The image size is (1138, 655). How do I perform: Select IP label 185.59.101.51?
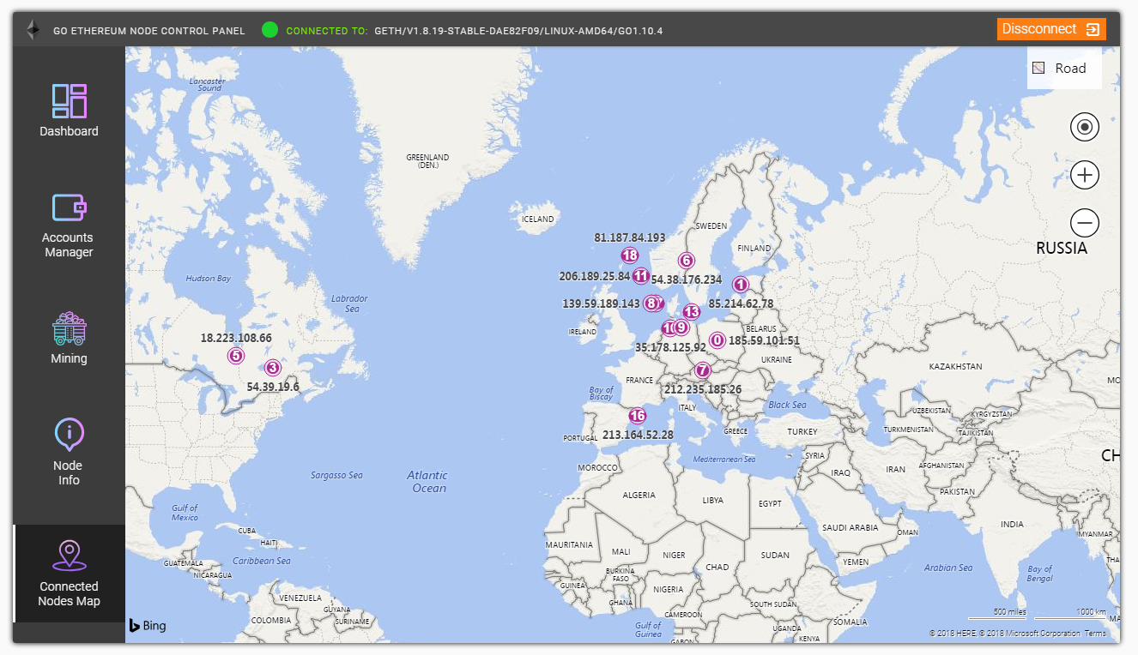[764, 340]
